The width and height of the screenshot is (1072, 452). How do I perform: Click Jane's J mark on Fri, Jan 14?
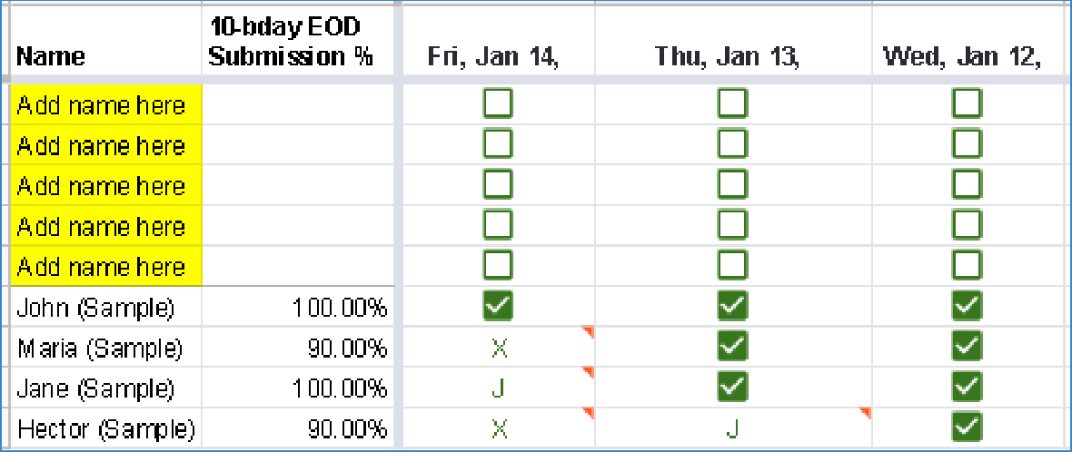click(x=498, y=388)
